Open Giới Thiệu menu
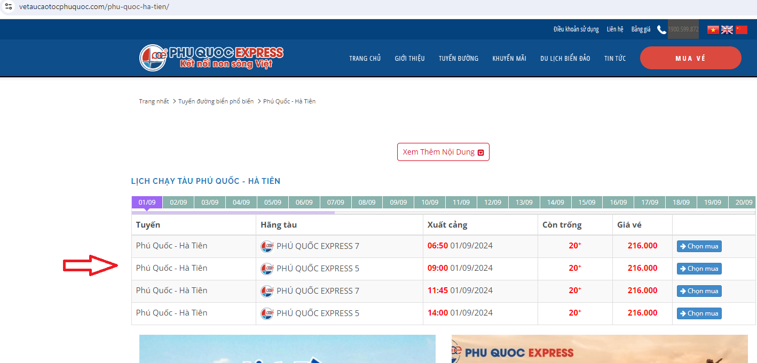The width and height of the screenshot is (757, 363). pos(410,59)
